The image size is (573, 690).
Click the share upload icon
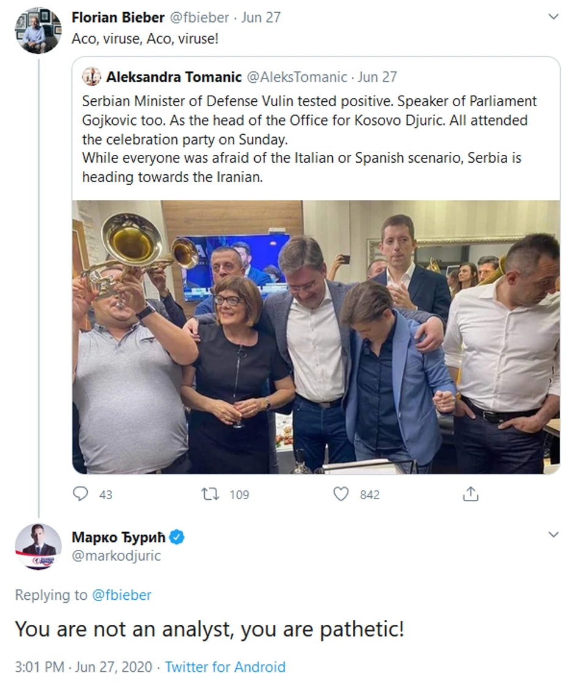[470, 494]
